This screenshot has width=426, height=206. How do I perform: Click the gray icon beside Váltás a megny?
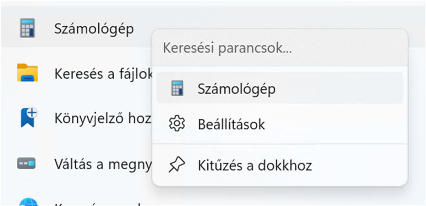click(x=26, y=163)
